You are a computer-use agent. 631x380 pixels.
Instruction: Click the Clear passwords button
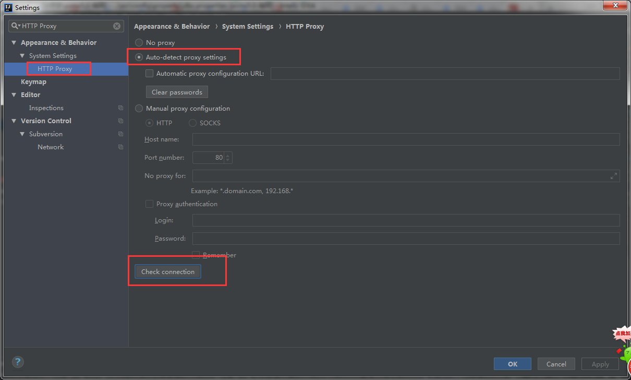click(177, 92)
